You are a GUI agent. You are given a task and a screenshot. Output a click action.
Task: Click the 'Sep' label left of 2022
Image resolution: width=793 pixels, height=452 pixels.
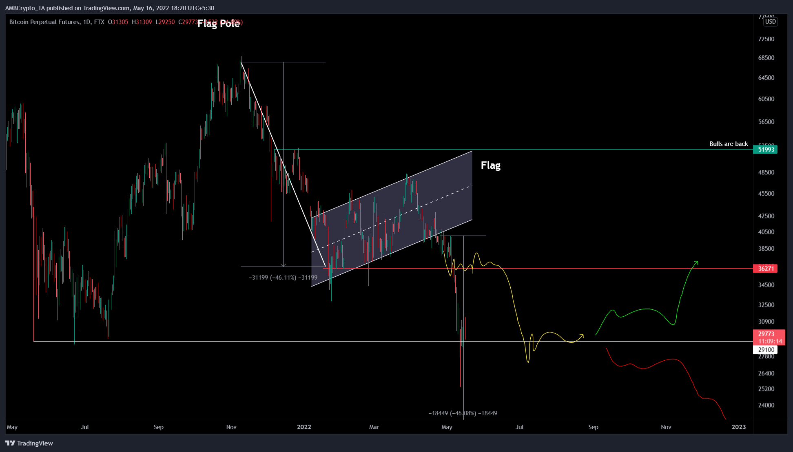click(x=159, y=427)
